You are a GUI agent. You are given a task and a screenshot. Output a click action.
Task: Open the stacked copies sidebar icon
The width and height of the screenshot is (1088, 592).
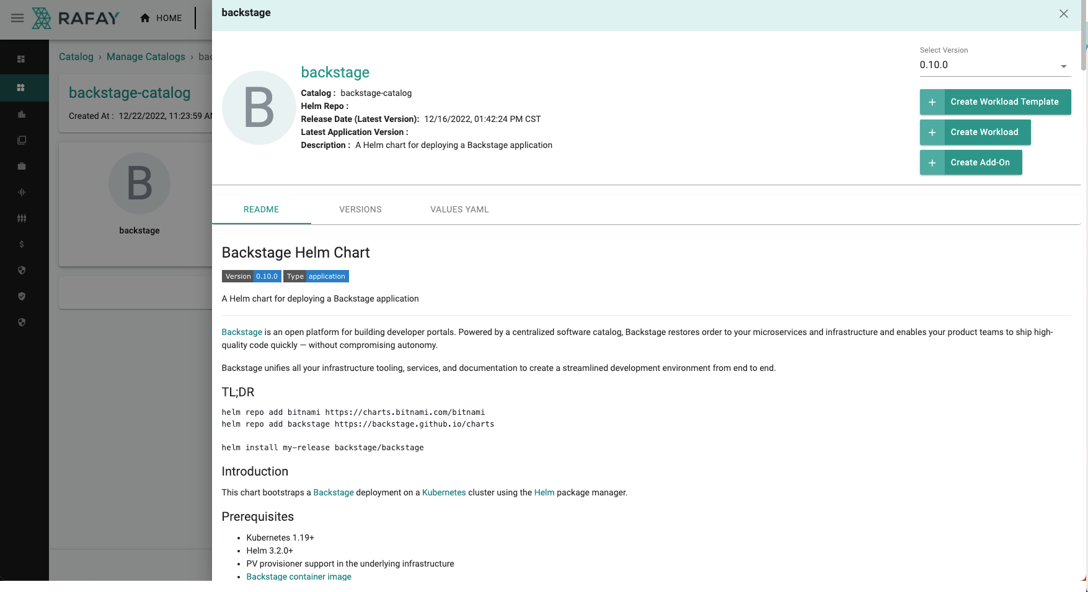pos(21,140)
